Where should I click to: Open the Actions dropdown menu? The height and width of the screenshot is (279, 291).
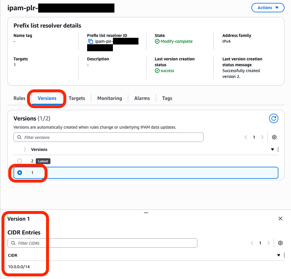pos(268,8)
